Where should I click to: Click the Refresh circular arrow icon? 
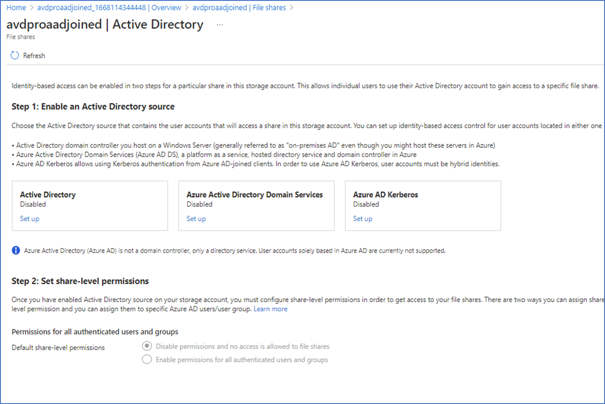coord(15,56)
